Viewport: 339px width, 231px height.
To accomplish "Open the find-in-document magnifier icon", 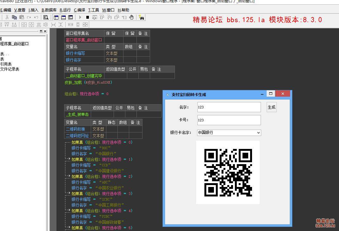I will pyautogui.click(x=46, y=17).
